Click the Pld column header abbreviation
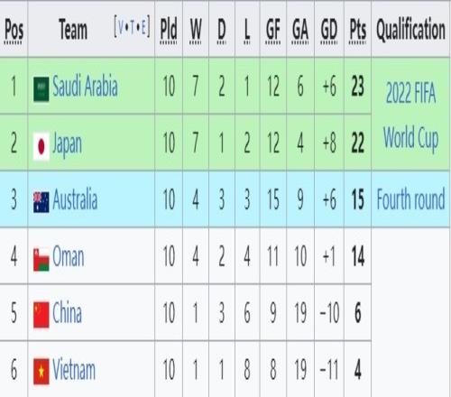This screenshot has width=451, height=397. click(x=169, y=30)
